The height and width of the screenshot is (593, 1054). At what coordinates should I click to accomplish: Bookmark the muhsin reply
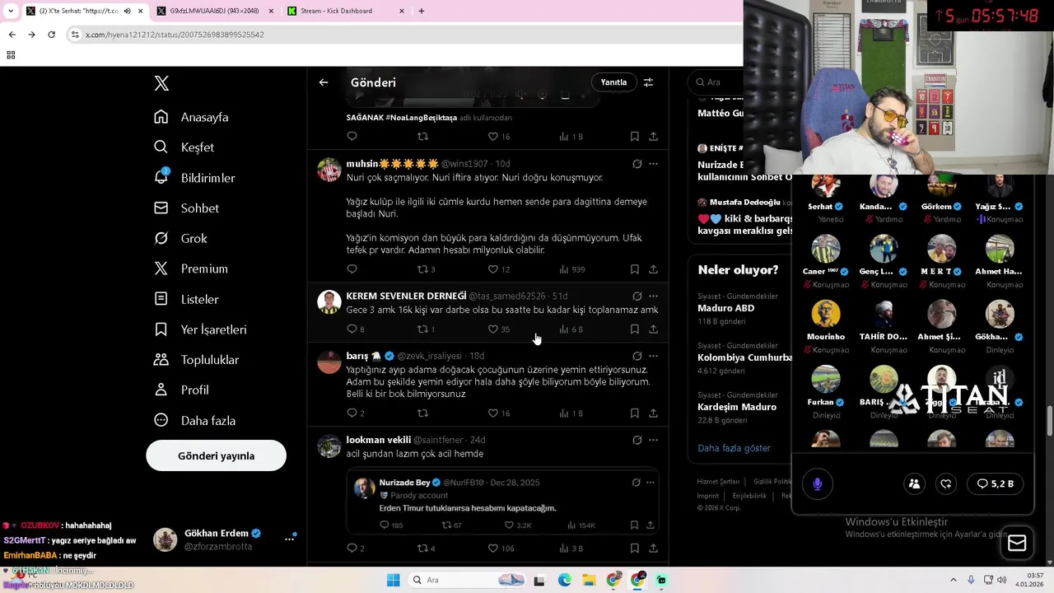(634, 269)
